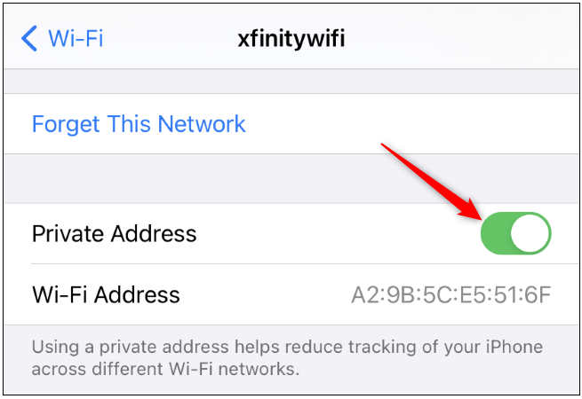
Task: Select the Wi-Fi Address value A2:9B:5C:E5:51:6F
Action: [x=451, y=295]
